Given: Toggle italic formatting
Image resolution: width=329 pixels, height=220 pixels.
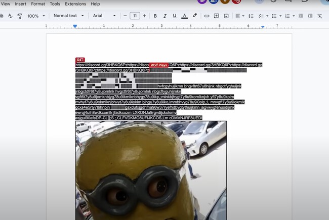Looking at the screenshot, I should (x=164, y=16).
